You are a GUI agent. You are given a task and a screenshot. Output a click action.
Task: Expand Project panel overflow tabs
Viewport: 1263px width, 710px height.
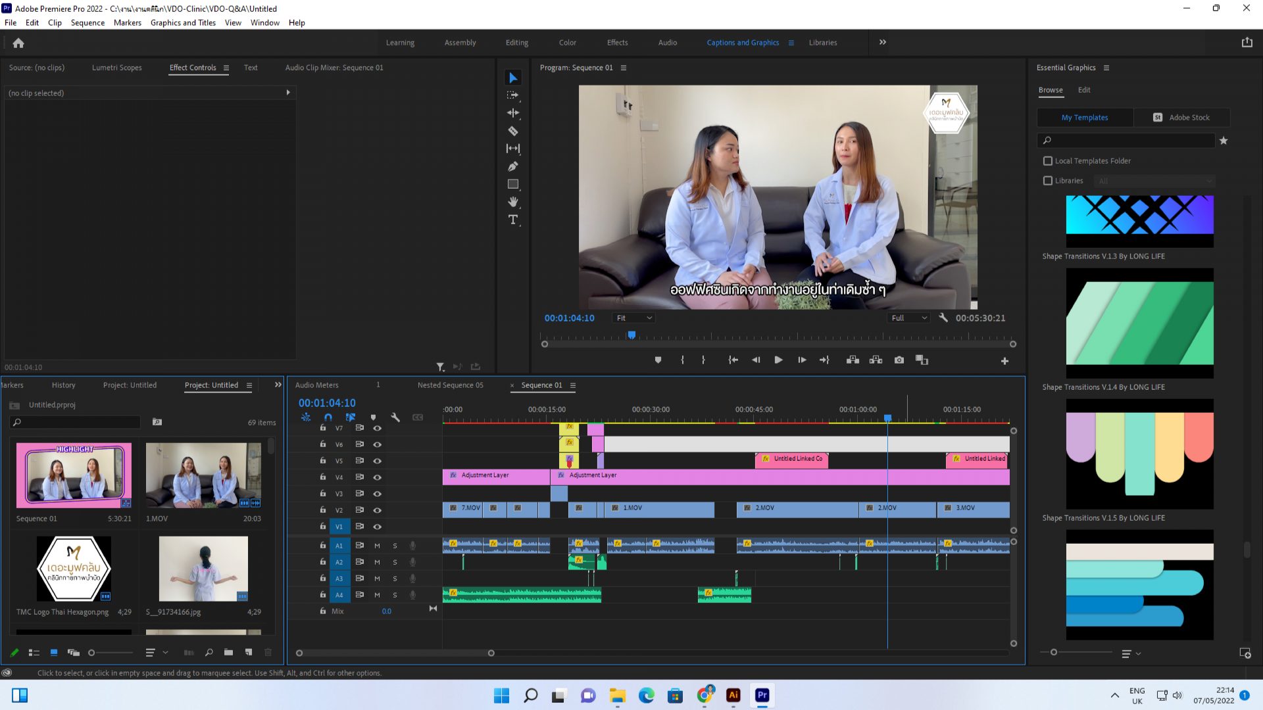(278, 385)
